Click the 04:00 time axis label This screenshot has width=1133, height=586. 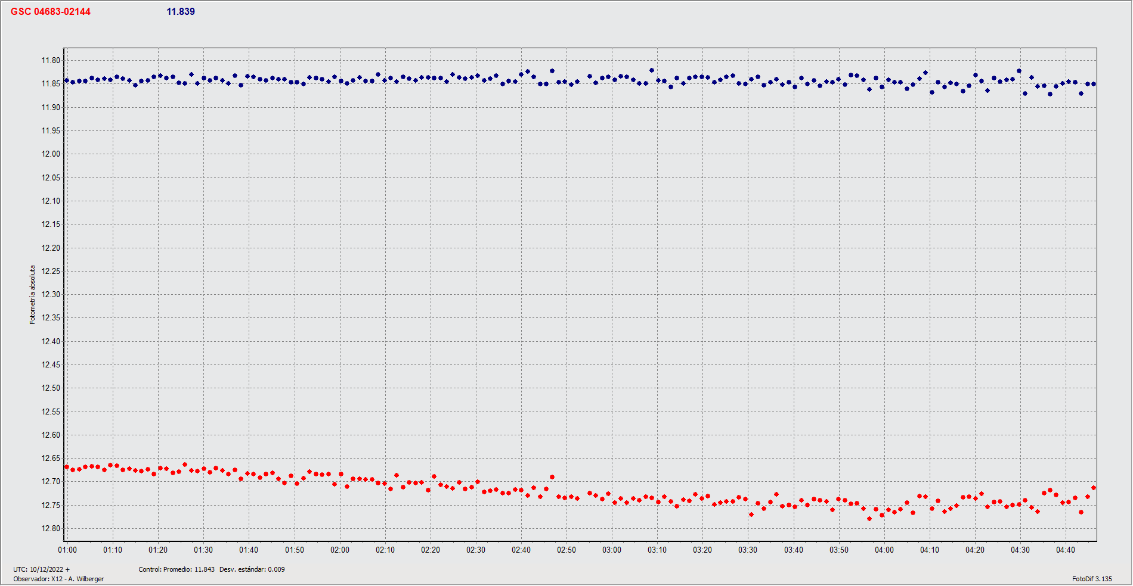(x=884, y=550)
